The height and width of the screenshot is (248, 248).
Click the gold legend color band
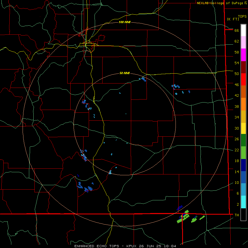(243, 117)
